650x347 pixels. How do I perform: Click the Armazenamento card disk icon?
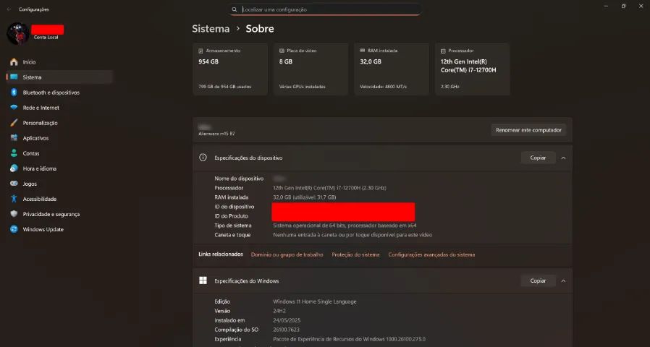tap(201, 51)
